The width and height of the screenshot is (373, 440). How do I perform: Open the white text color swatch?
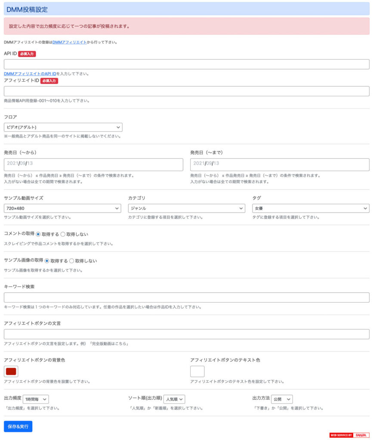coord(197,372)
